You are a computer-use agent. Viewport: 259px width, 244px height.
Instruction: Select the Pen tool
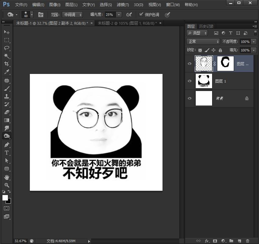click(x=7, y=145)
